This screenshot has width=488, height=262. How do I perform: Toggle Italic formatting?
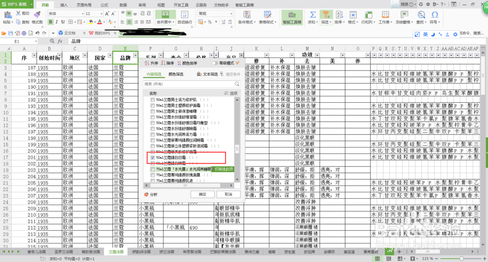pyautogui.click(x=57, y=22)
